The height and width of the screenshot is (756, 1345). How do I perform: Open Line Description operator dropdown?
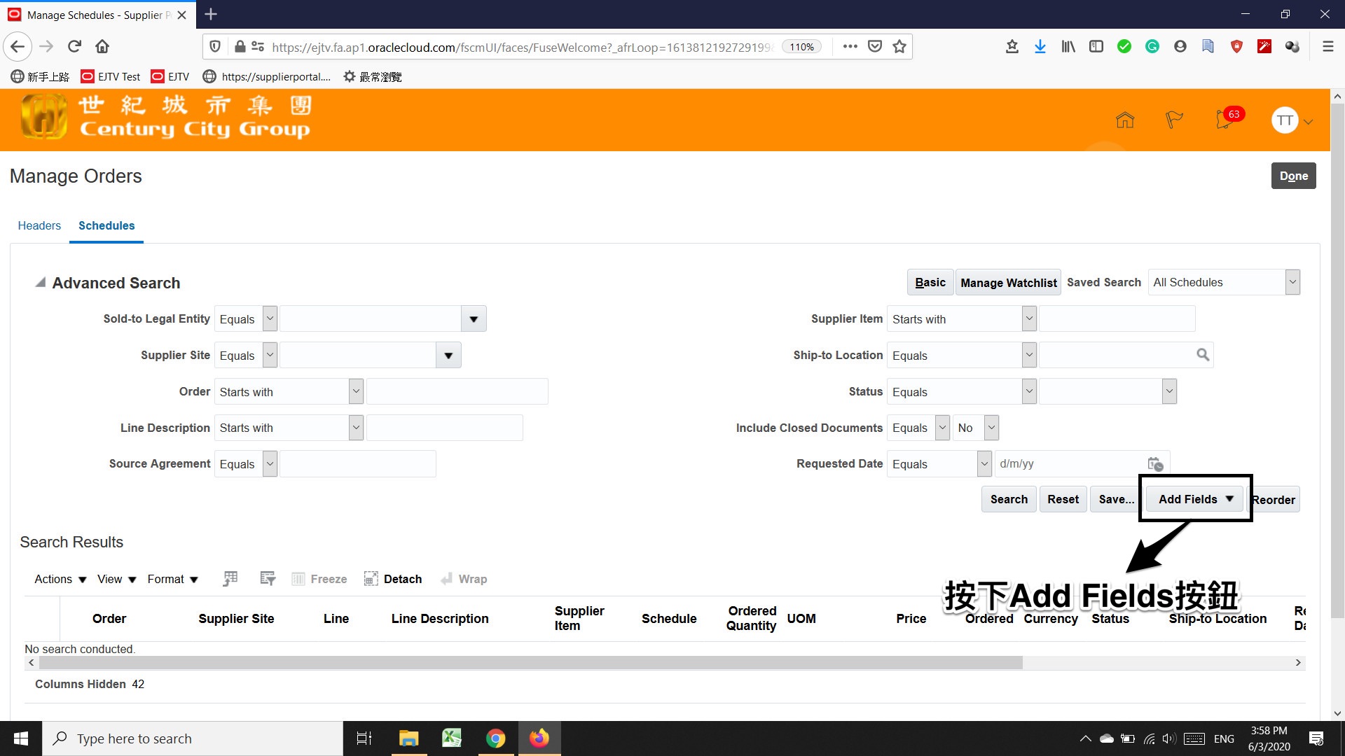coord(357,428)
